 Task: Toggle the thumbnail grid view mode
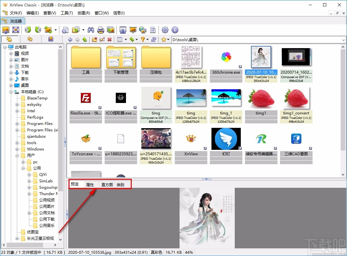(120, 39)
